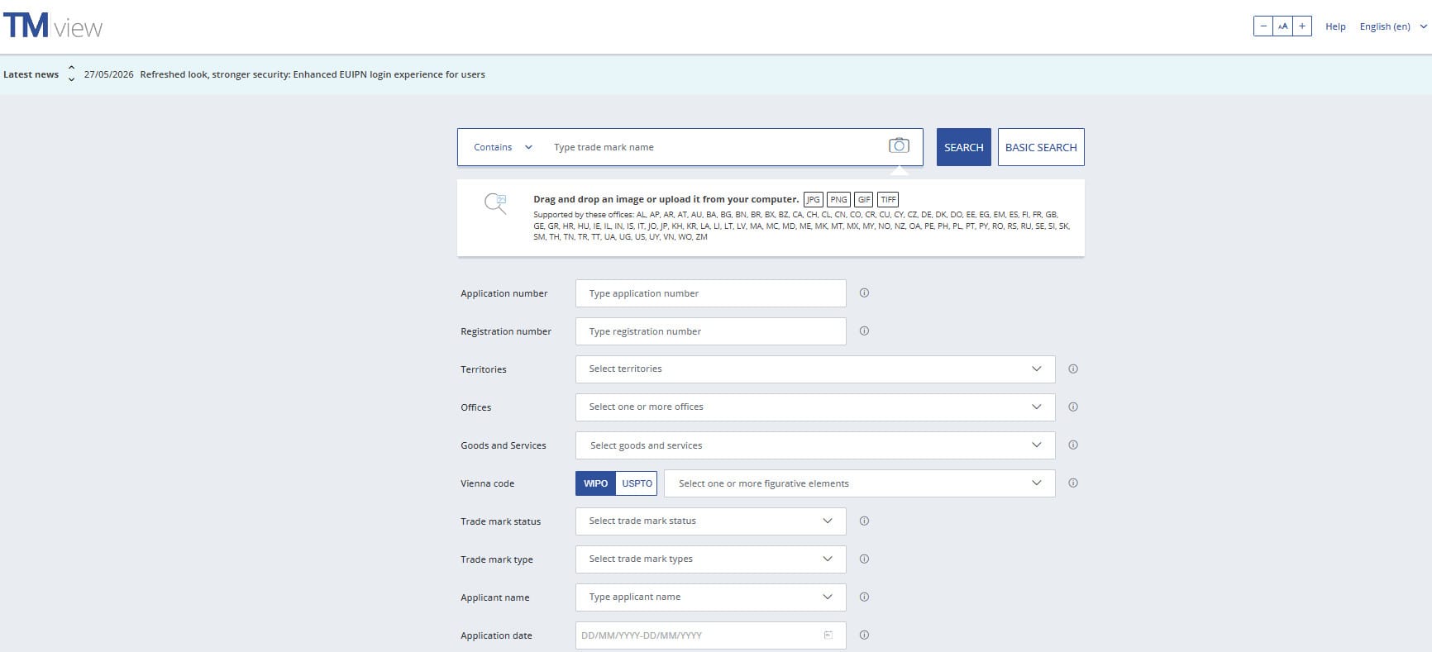Show info for Trade mark type field
This screenshot has width=1432, height=652.
864,559
